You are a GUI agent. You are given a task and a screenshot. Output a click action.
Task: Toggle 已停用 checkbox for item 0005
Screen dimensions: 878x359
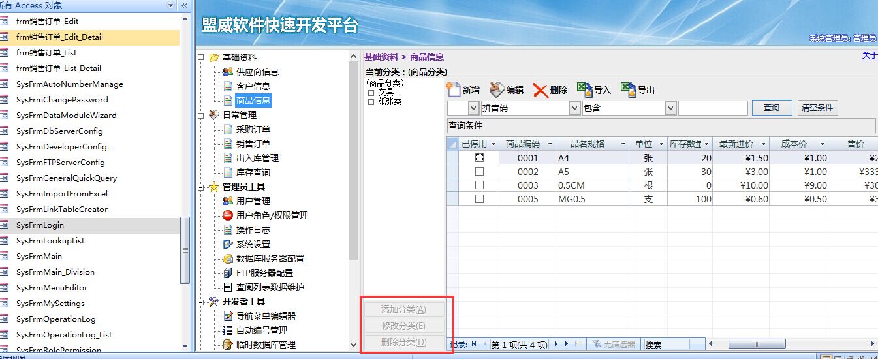click(x=479, y=199)
